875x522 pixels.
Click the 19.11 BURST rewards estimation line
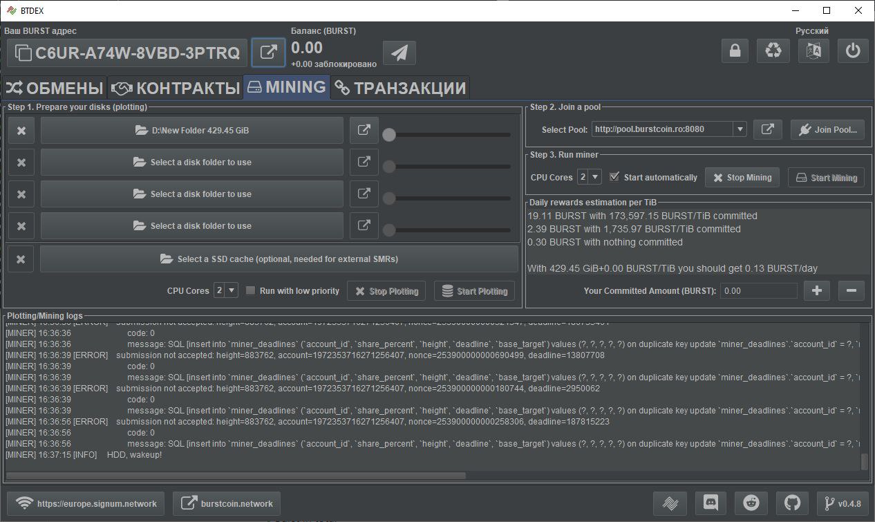tap(642, 216)
